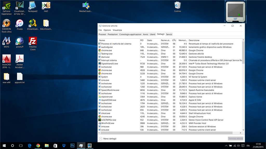This screenshot has height=149, width=266.
Task: Switch to the Utenti tab
Action: [152, 34]
